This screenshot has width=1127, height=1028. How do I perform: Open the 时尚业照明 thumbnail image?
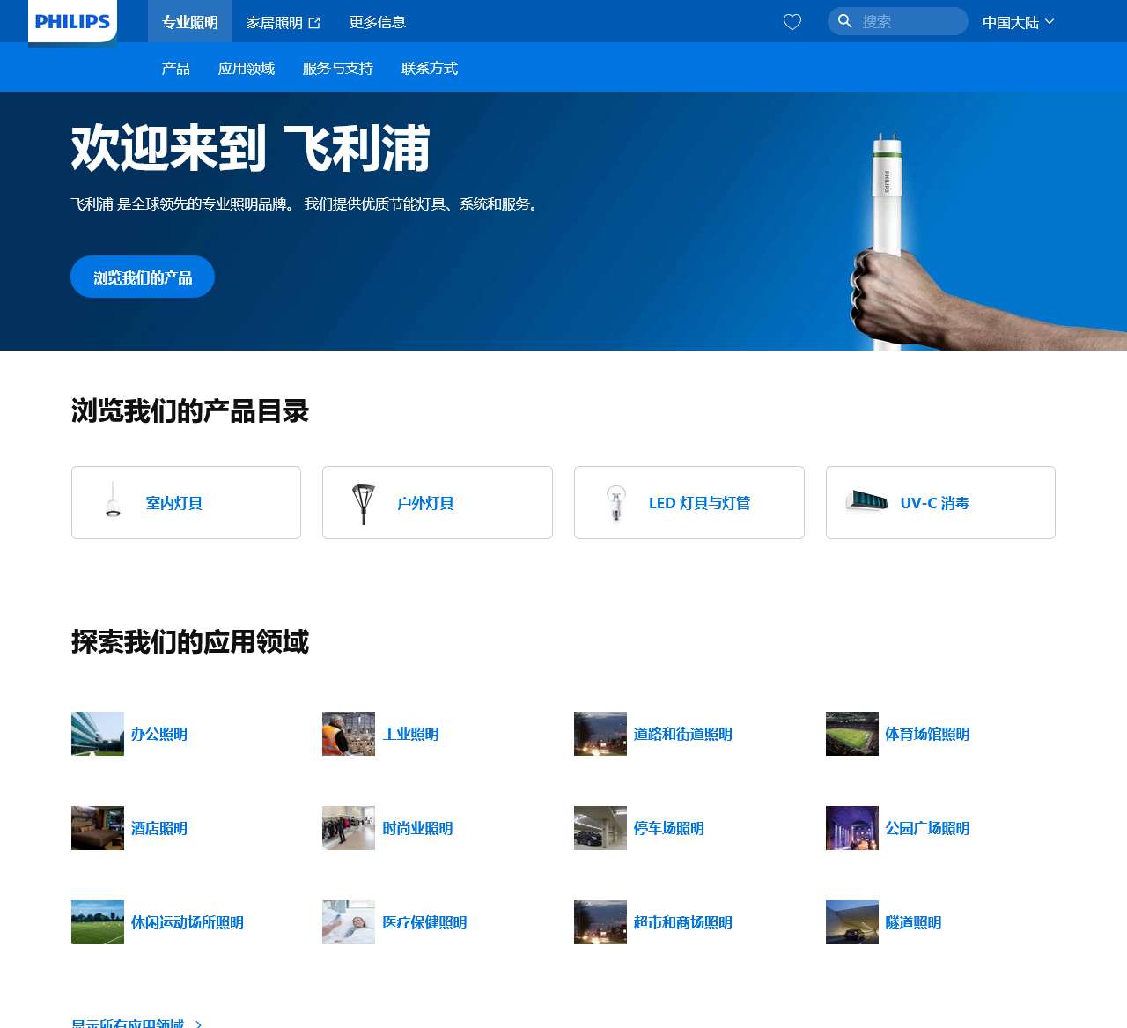(349, 828)
